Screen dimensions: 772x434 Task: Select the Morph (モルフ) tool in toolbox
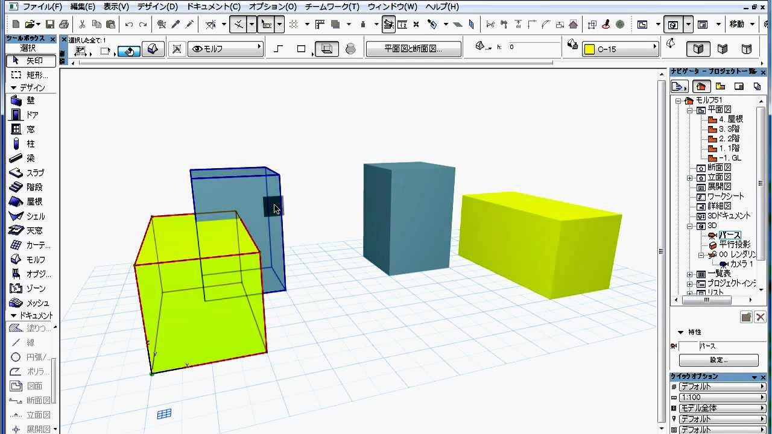pos(31,259)
